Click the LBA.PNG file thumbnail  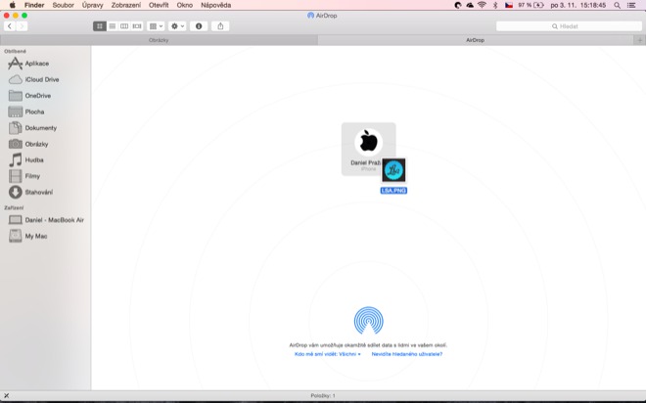(393, 170)
